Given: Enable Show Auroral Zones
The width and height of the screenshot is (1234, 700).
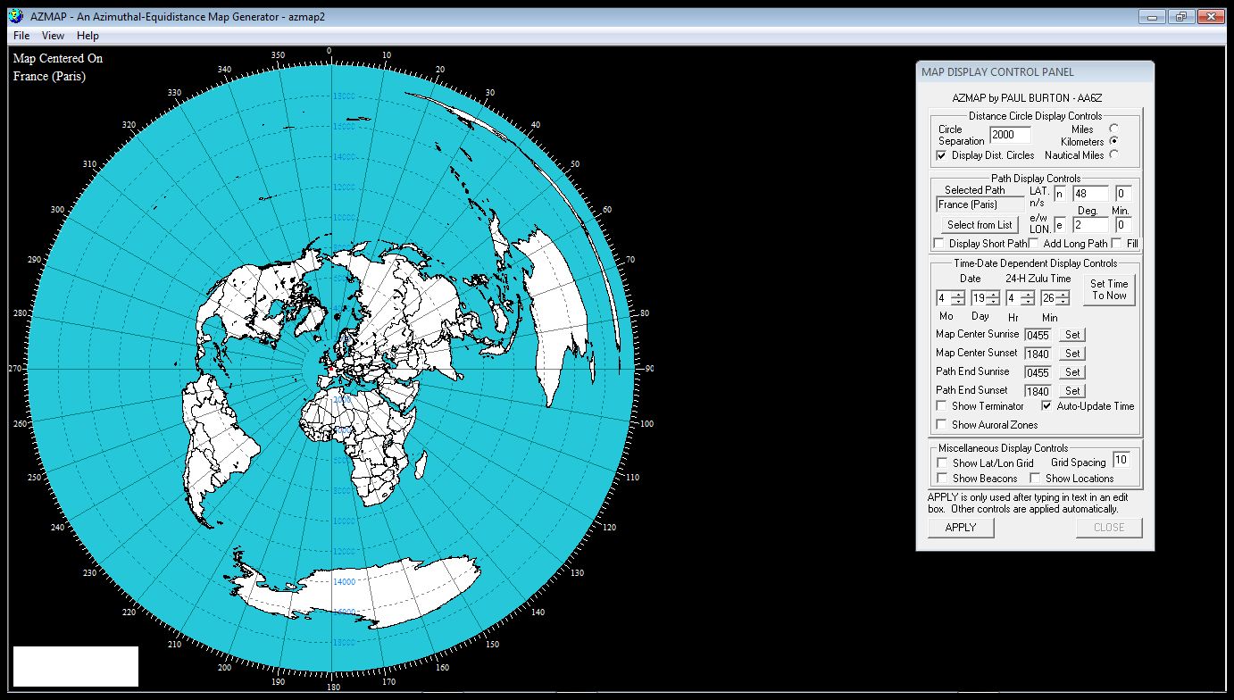Looking at the screenshot, I should [942, 424].
